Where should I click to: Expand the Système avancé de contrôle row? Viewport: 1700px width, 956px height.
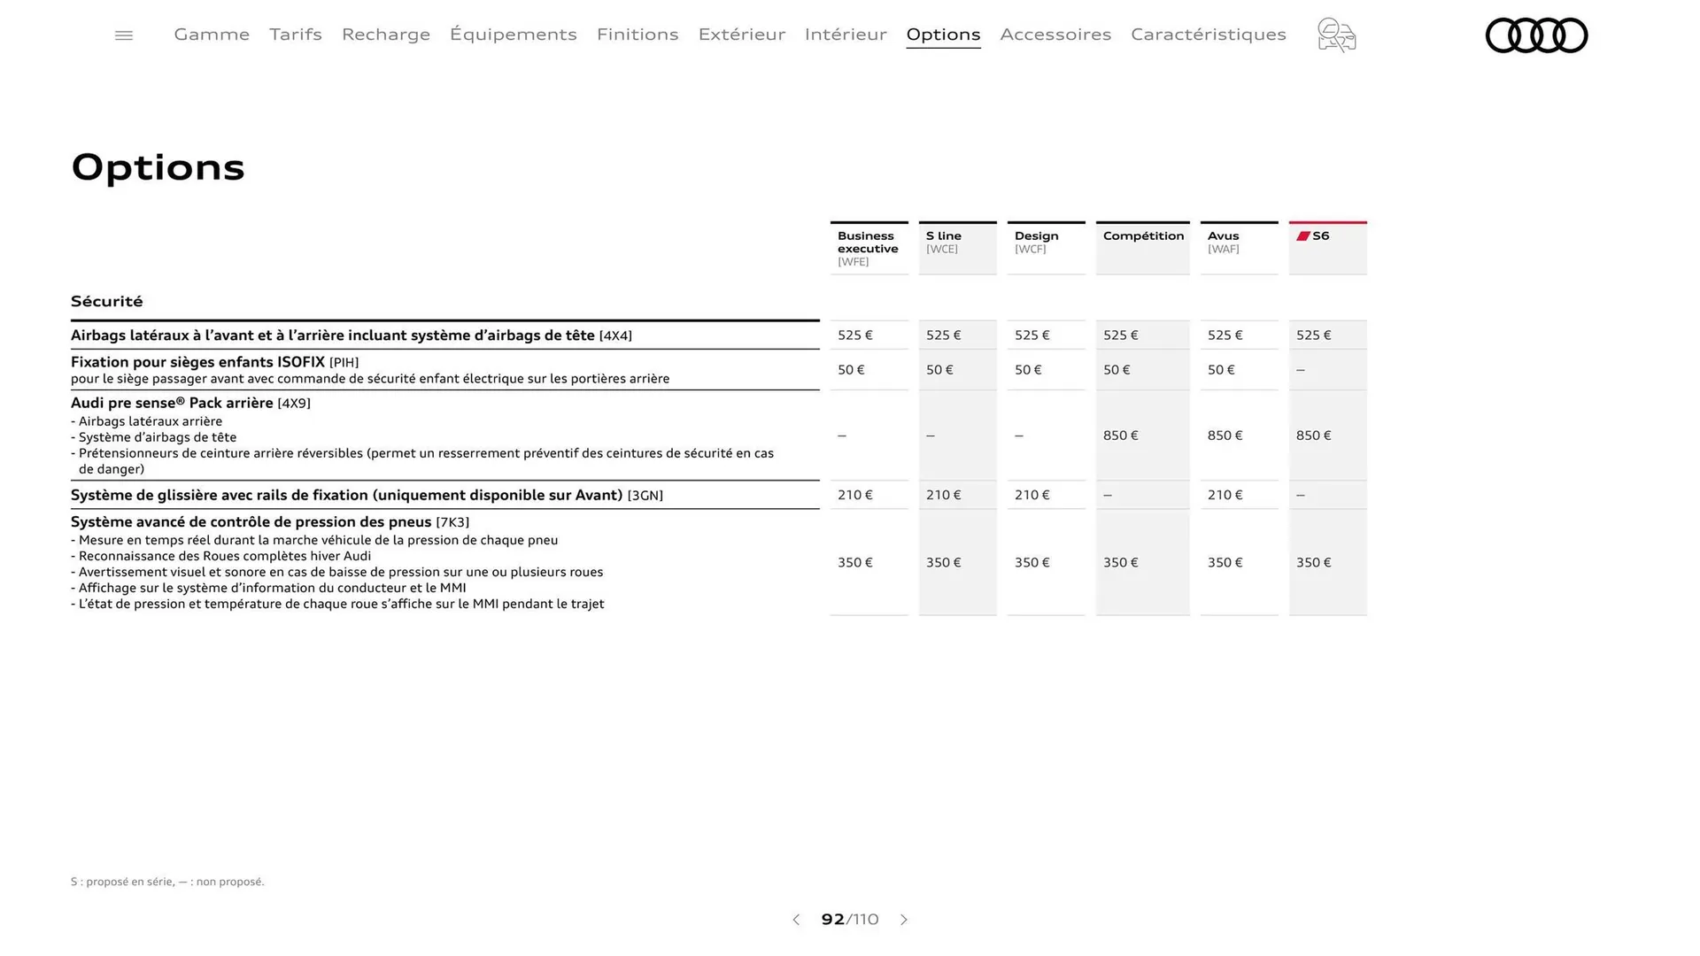pyautogui.click(x=251, y=522)
